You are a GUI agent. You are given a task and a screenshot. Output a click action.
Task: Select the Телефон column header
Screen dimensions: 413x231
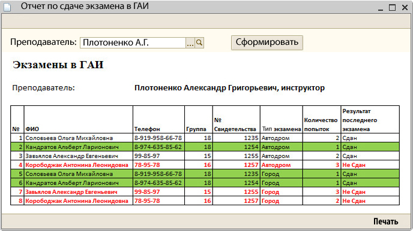pos(159,120)
